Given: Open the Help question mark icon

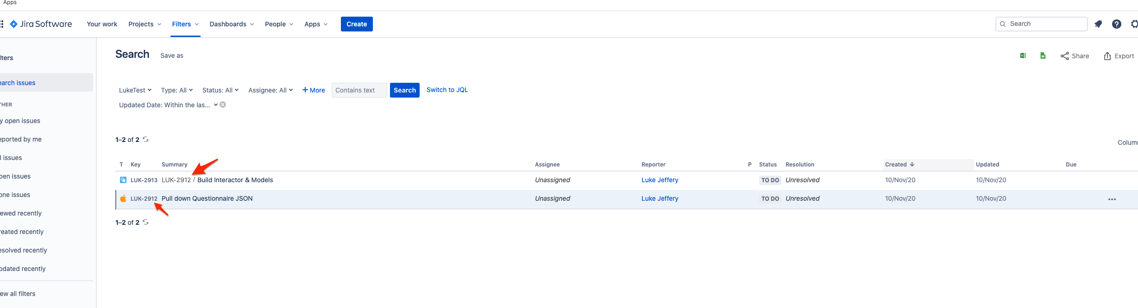Looking at the screenshot, I should pos(1117,24).
